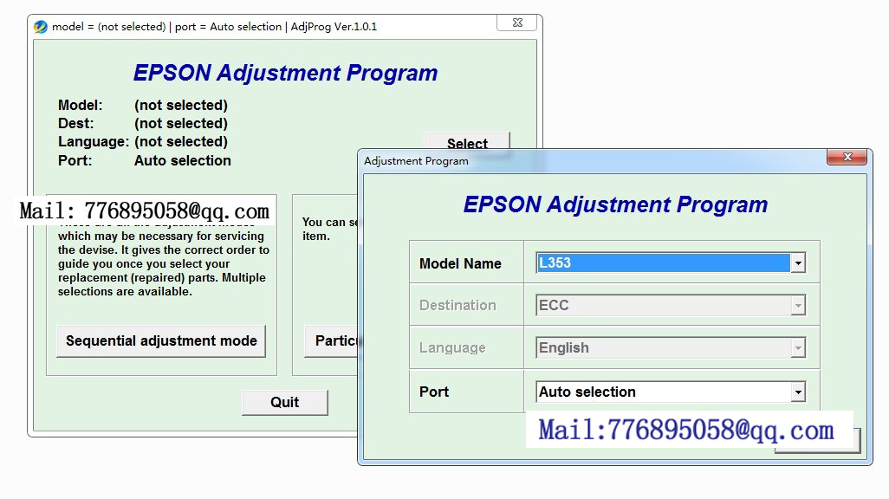889x499 pixels.
Task: Close the Adjustment Program dialog
Action: (847, 157)
